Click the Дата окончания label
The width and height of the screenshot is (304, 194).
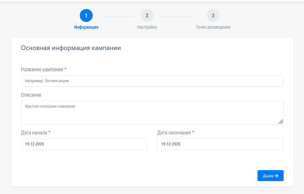coord(176,133)
